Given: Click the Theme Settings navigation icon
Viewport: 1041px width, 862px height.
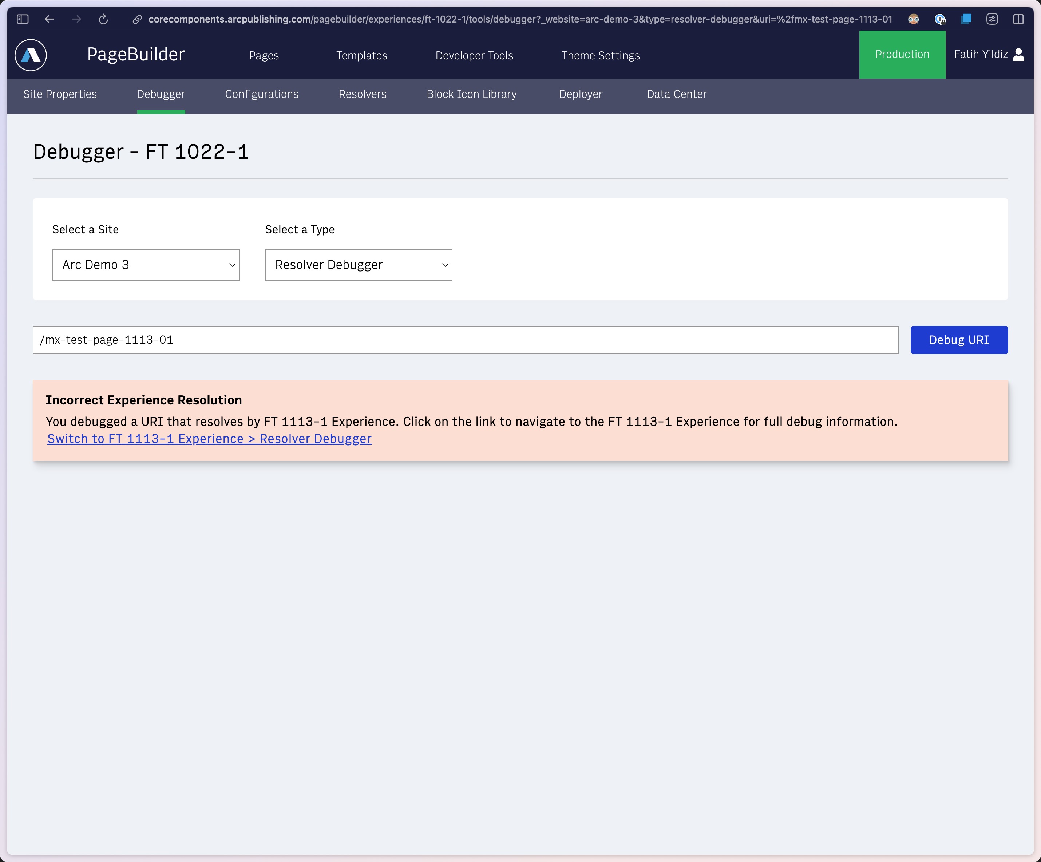Looking at the screenshot, I should tap(600, 55).
